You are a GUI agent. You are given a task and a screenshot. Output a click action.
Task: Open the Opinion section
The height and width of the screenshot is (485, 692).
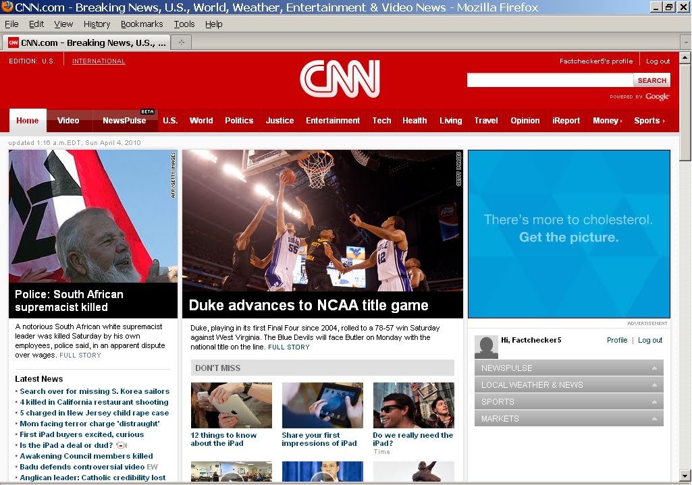coord(525,120)
